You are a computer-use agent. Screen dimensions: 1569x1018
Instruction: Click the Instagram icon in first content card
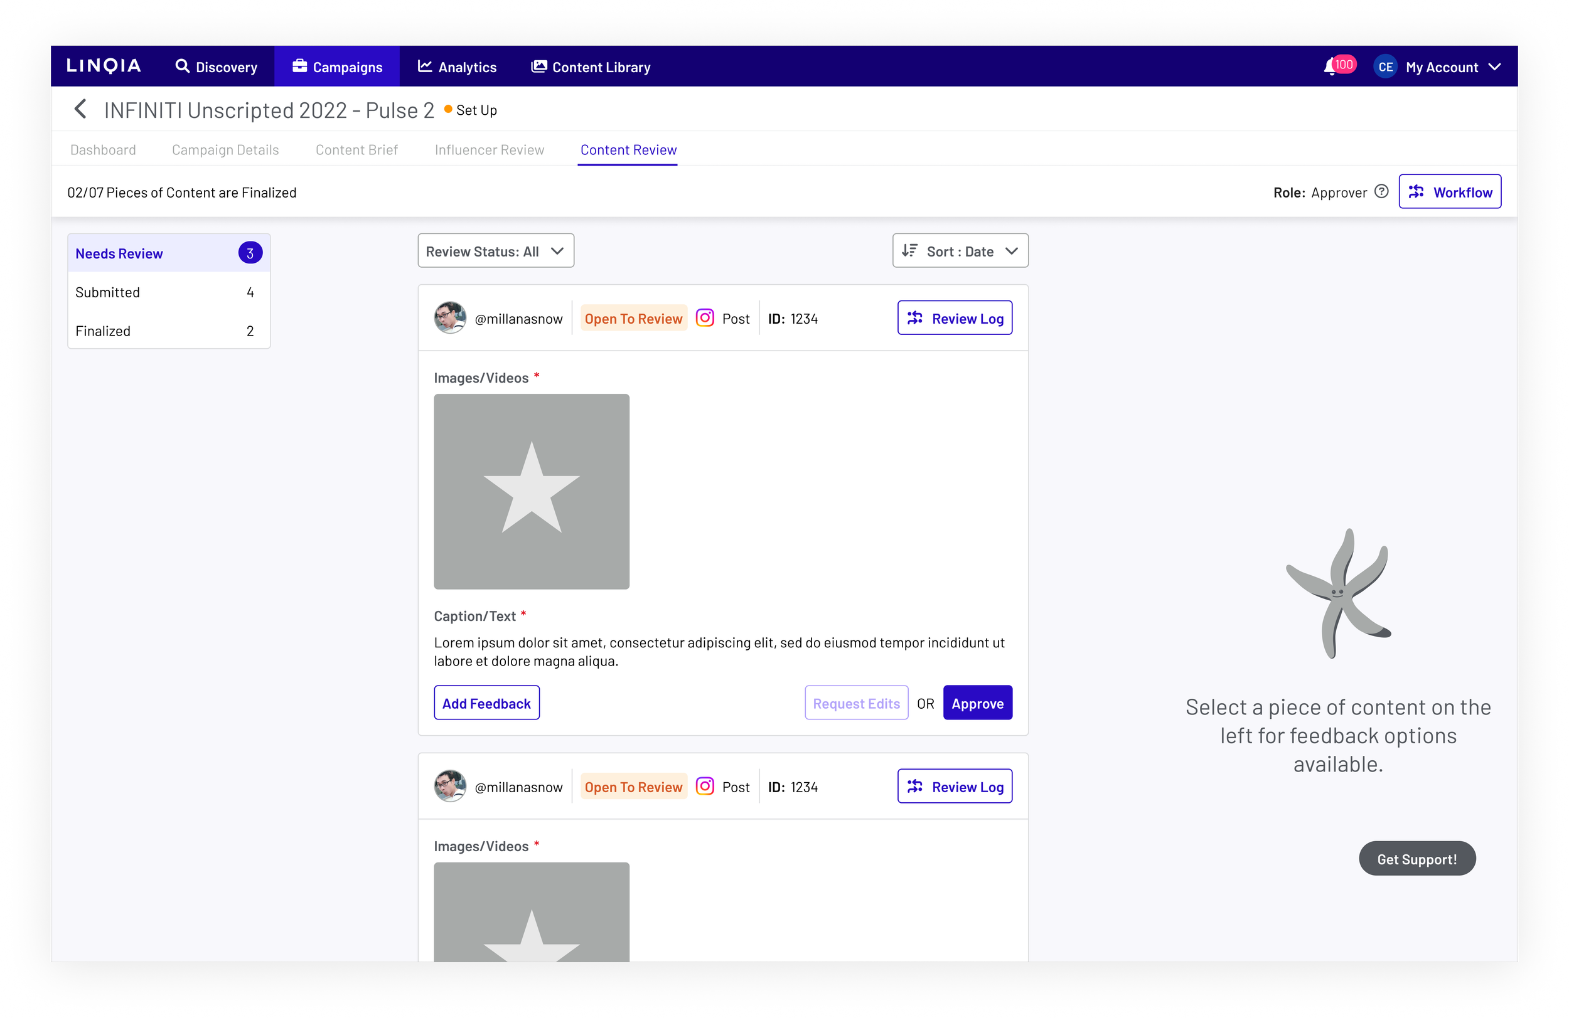tap(705, 318)
